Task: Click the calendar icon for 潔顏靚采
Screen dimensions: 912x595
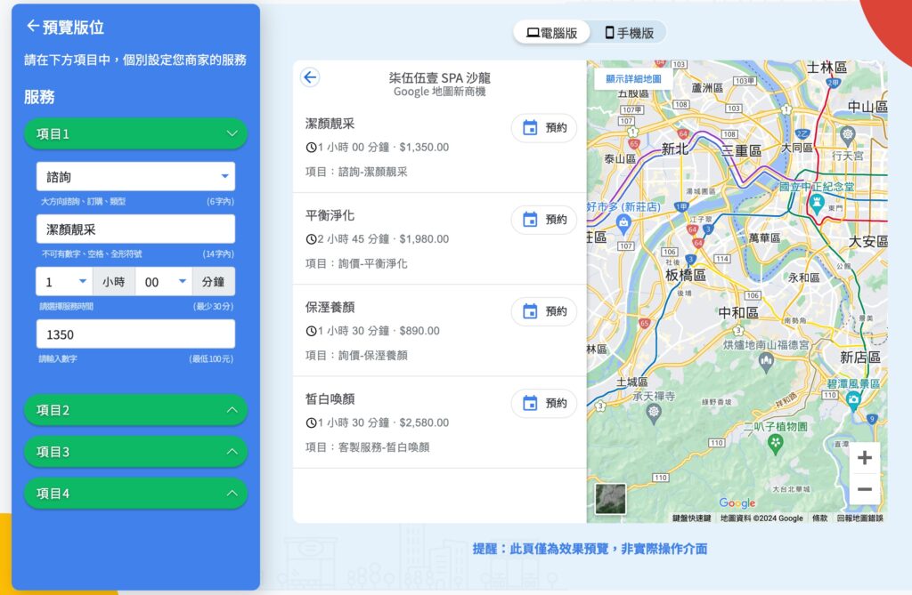Action: click(530, 128)
